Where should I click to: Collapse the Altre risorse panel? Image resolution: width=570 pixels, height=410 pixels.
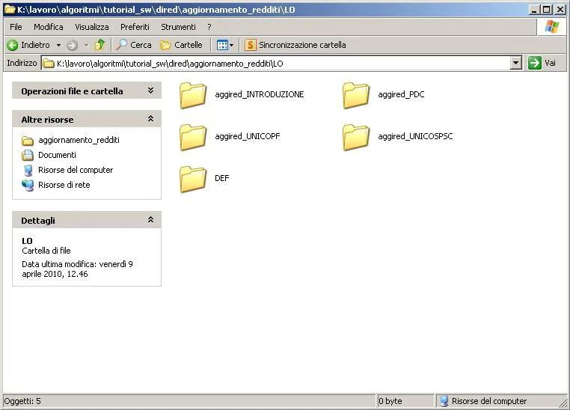click(x=150, y=119)
